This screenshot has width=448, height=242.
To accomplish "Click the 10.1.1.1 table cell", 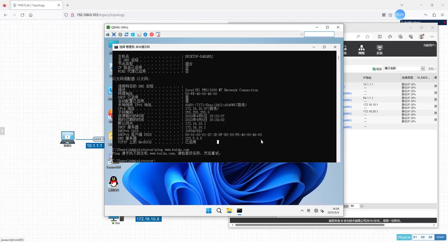I will pyautogui.click(x=368, y=85).
